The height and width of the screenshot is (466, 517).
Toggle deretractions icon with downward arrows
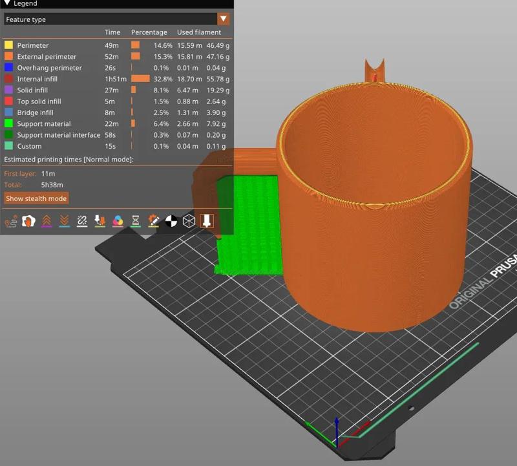64,222
